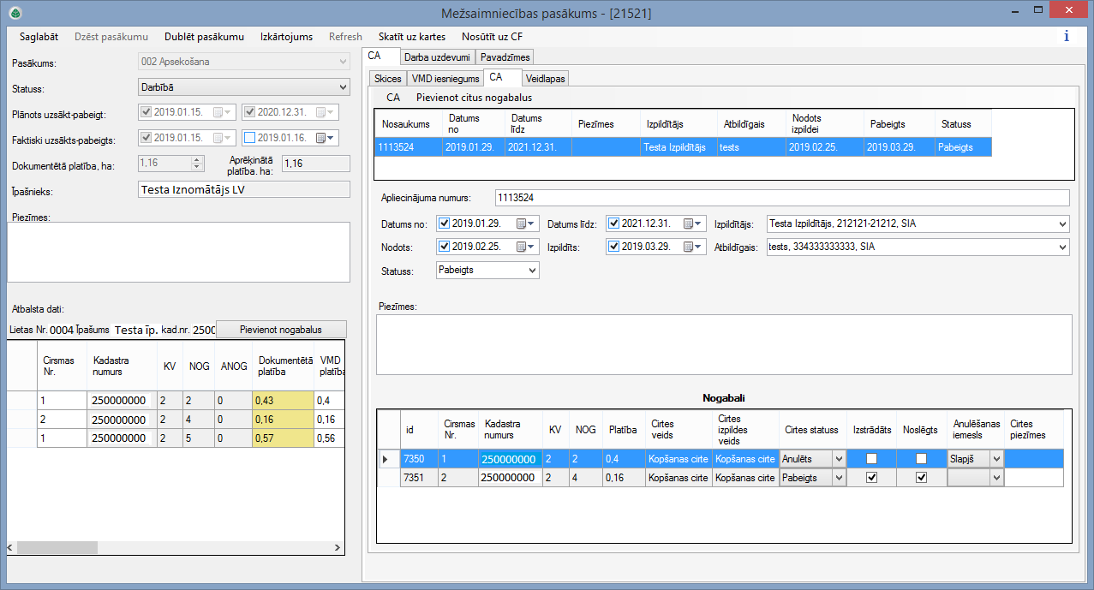The image size is (1094, 590).
Task: Click the app icon in title bar
Action: coord(15,13)
